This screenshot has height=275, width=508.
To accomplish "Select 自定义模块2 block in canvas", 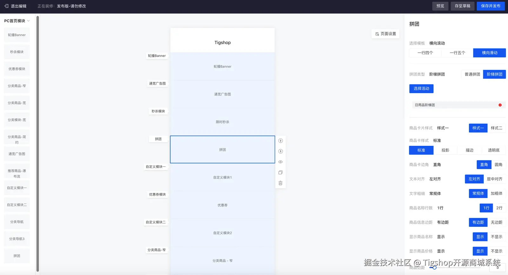I will tap(222, 233).
